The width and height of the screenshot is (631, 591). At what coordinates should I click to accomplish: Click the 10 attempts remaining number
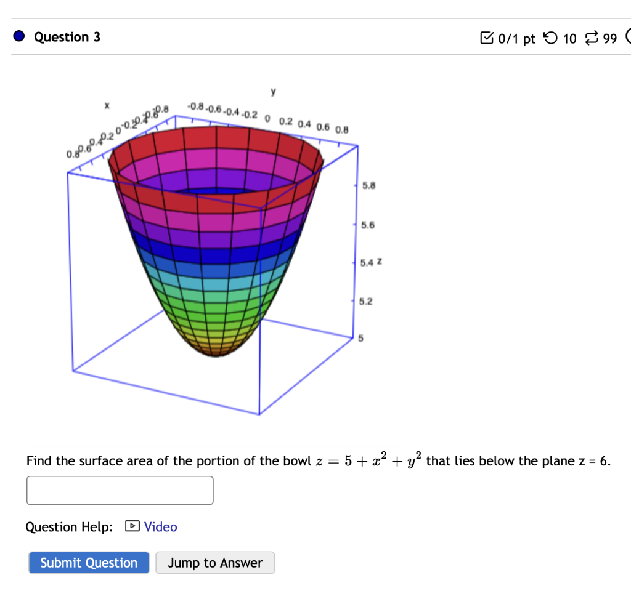pyautogui.click(x=569, y=38)
